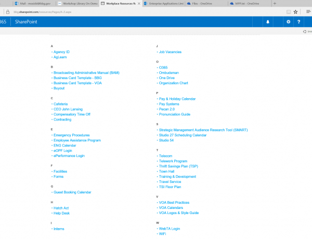The width and height of the screenshot is (312, 239).
Task: Open the Ombudsman link
Action: [169, 73]
